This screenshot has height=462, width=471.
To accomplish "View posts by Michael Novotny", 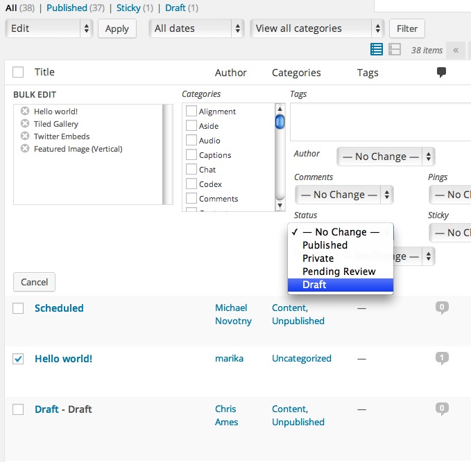I will [x=233, y=314].
